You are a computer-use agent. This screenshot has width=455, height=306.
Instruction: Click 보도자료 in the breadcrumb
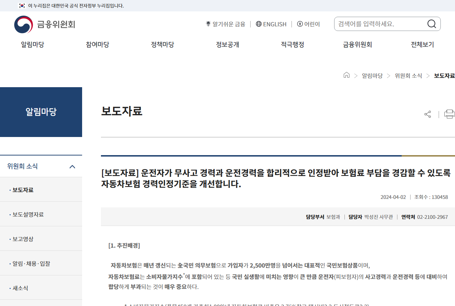click(444, 75)
